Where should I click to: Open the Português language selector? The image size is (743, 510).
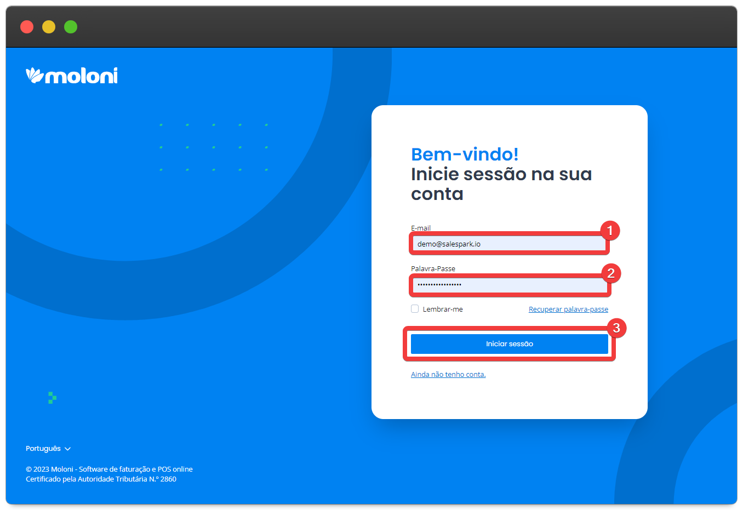pyautogui.click(x=43, y=449)
